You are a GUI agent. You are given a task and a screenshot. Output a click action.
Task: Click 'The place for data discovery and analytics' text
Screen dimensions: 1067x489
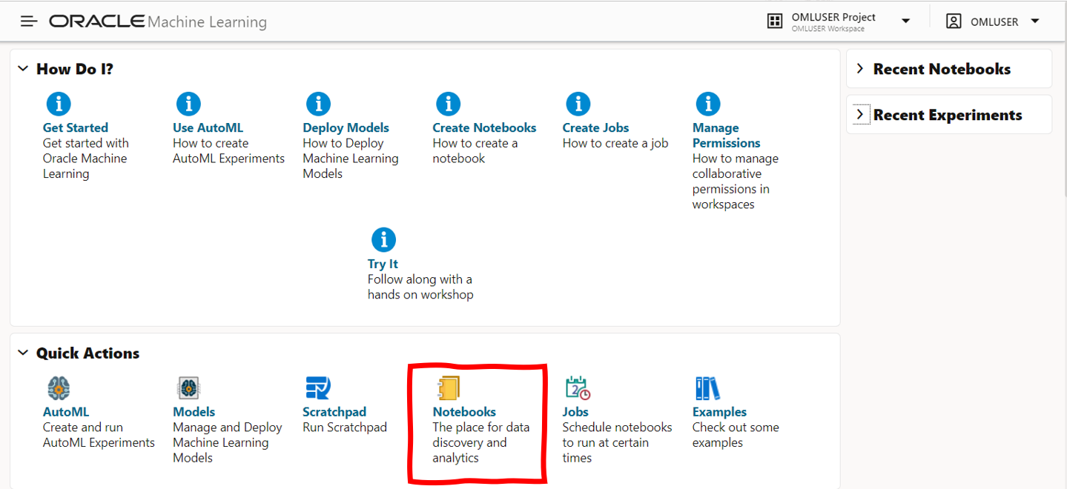481,442
